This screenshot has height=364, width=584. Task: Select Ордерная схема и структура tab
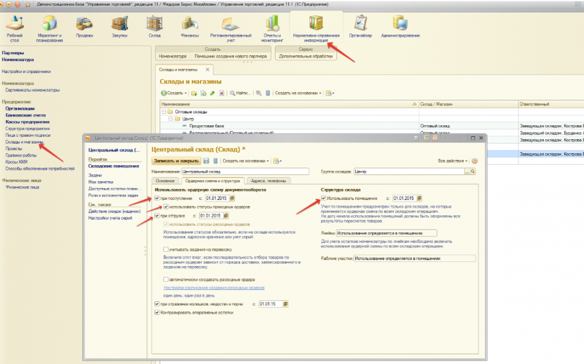[x=213, y=181]
